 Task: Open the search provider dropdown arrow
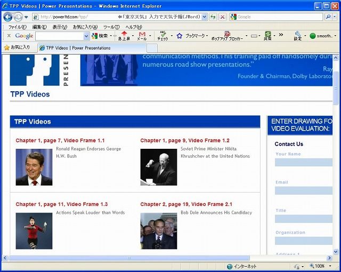tap(335, 17)
